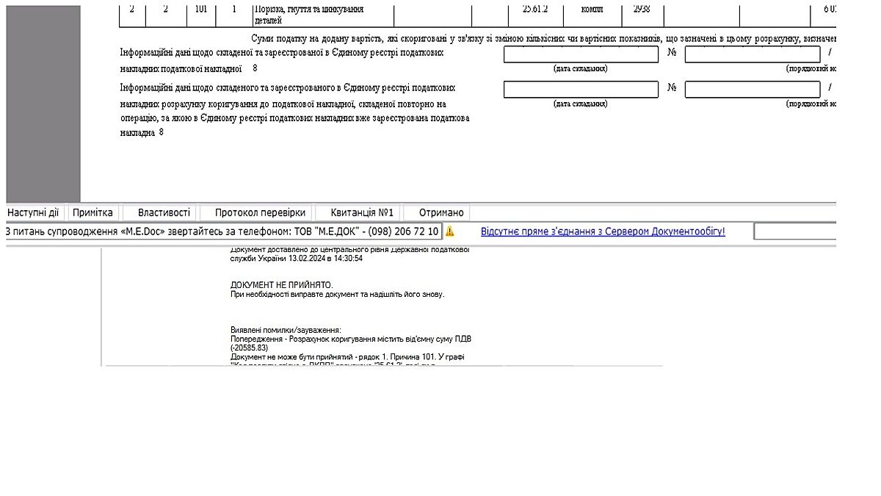Image resolution: width=881 pixels, height=496 pixels.
Task: Select the table cell containing компл
Action: (x=592, y=10)
